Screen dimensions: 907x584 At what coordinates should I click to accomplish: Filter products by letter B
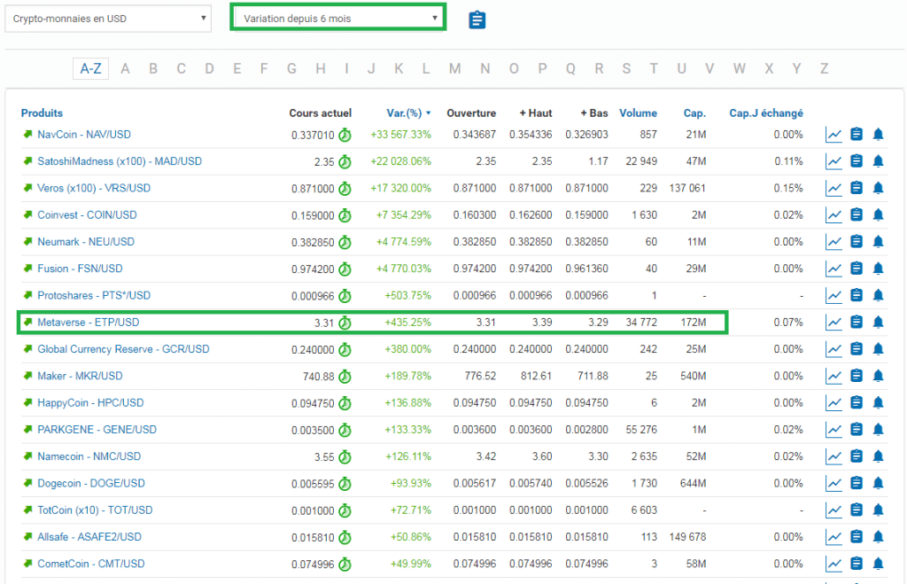click(153, 69)
